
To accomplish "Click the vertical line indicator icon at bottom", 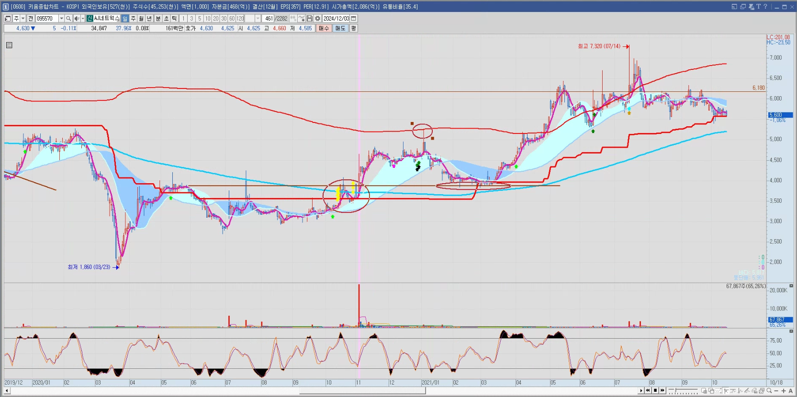I will click(x=740, y=391).
